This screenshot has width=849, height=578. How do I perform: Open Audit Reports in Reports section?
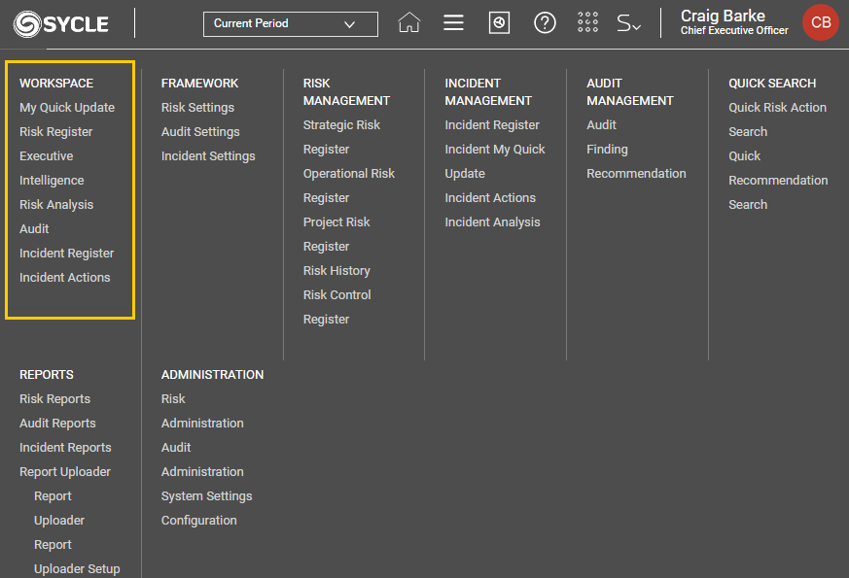57,424
